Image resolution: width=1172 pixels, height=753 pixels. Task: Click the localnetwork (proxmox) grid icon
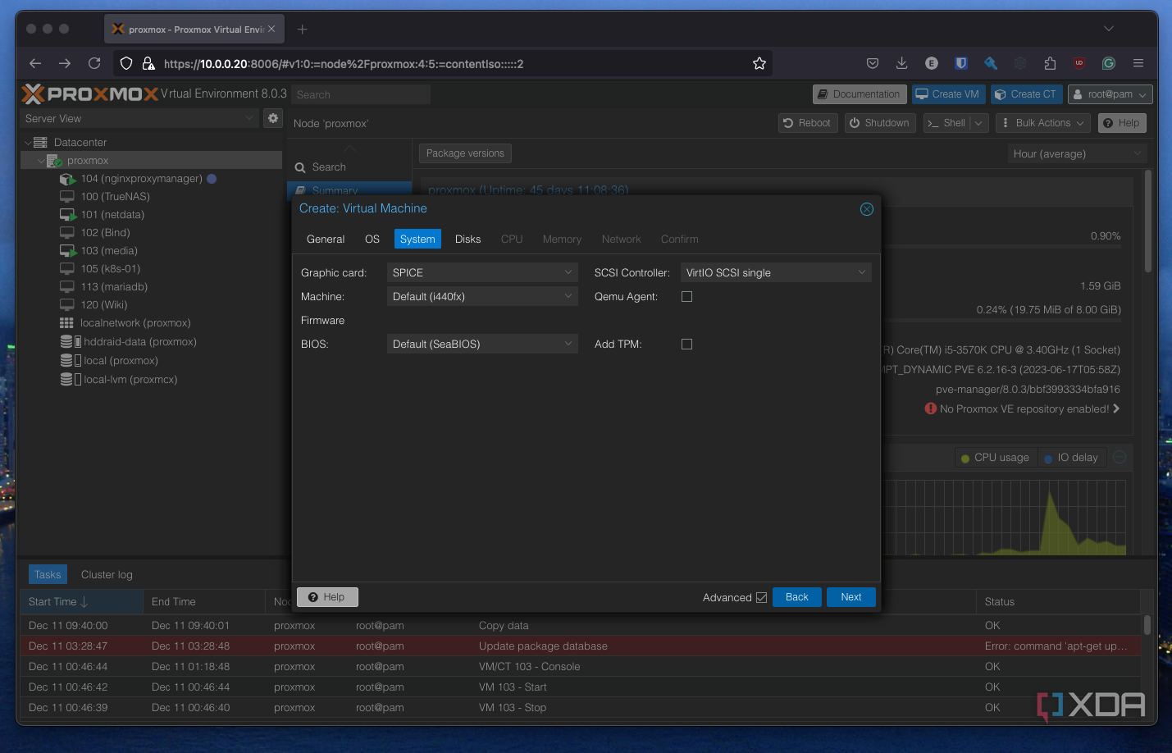coord(66,323)
